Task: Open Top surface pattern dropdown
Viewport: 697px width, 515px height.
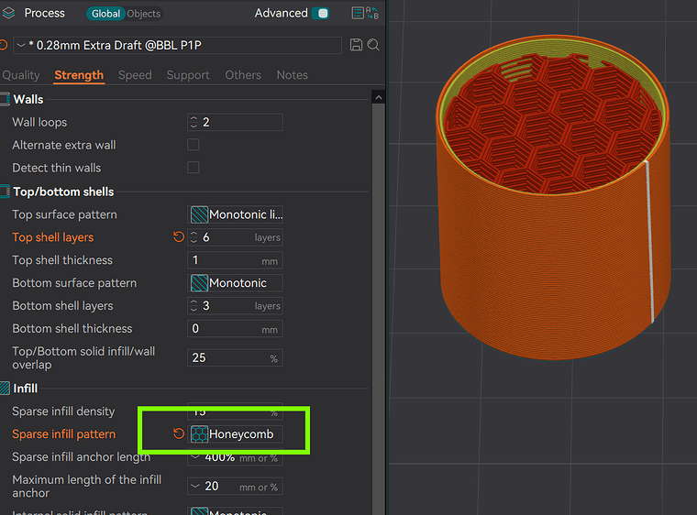Action: tap(235, 214)
